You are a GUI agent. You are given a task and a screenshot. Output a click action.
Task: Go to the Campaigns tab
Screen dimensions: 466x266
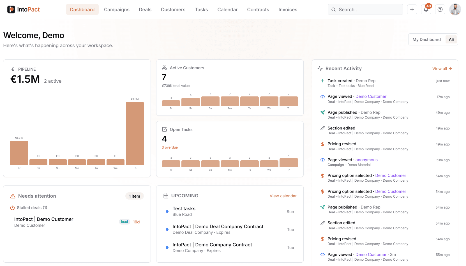pyautogui.click(x=117, y=10)
